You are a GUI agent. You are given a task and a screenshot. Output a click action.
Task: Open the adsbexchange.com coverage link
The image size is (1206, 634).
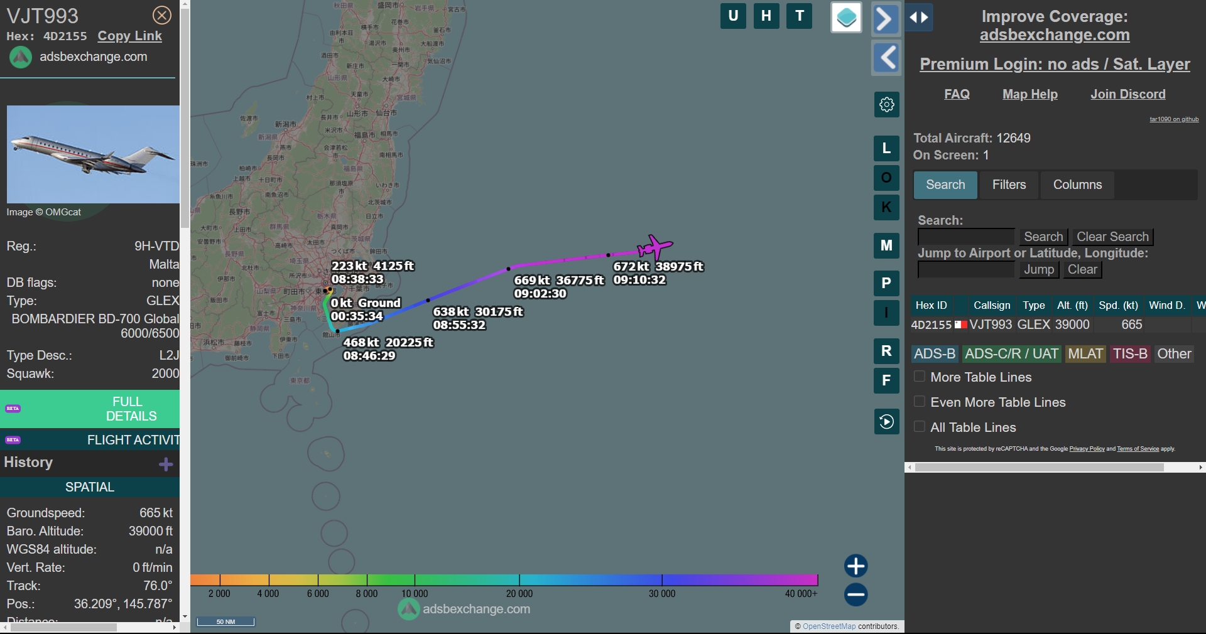[x=1055, y=35]
